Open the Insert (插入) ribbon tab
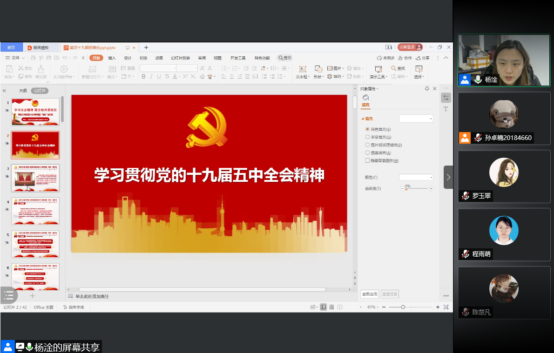The width and height of the screenshot is (554, 353). click(x=112, y=58)
